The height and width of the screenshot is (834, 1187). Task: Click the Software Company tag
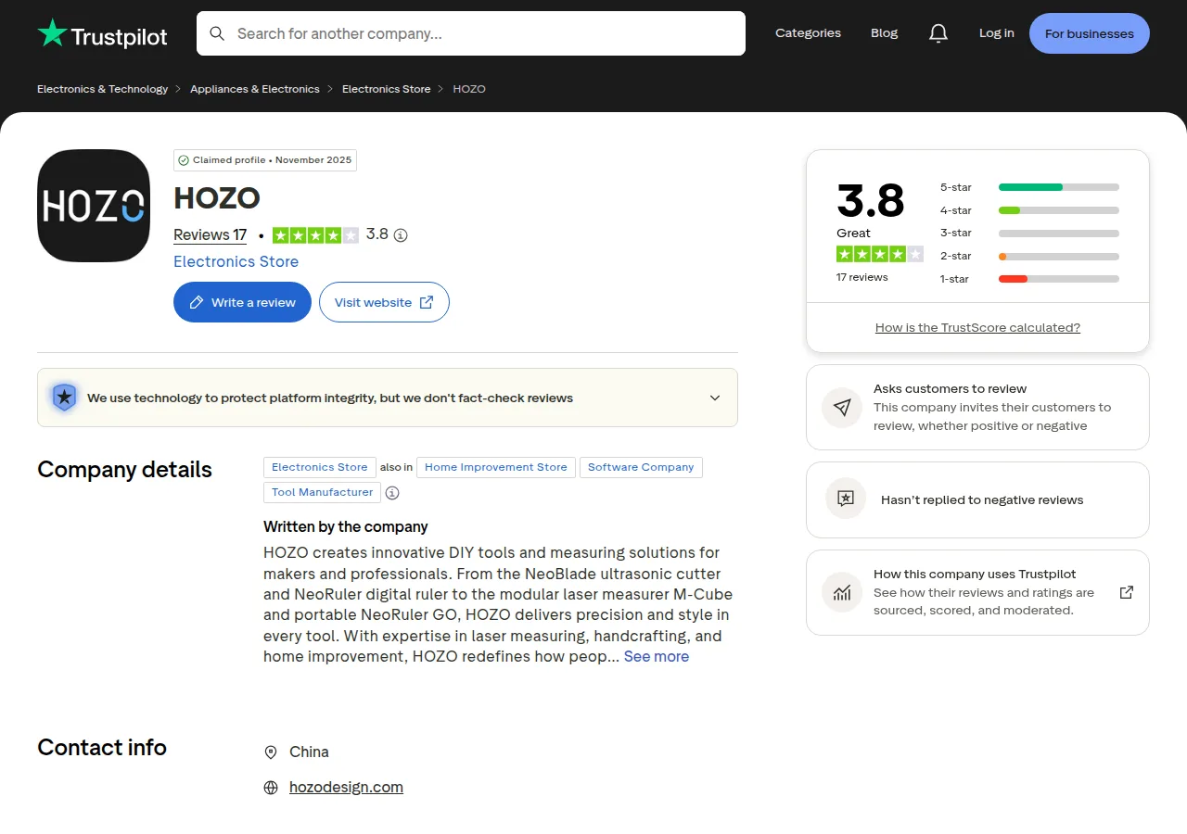pyautogui.click(x=641, y=468)
